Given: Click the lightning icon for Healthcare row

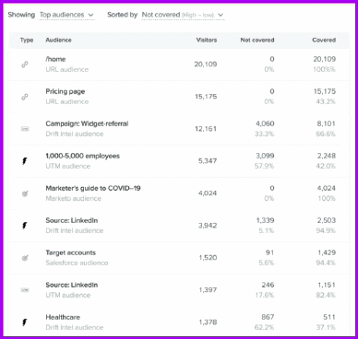Looking at the screenshot, I should point(25,322).
